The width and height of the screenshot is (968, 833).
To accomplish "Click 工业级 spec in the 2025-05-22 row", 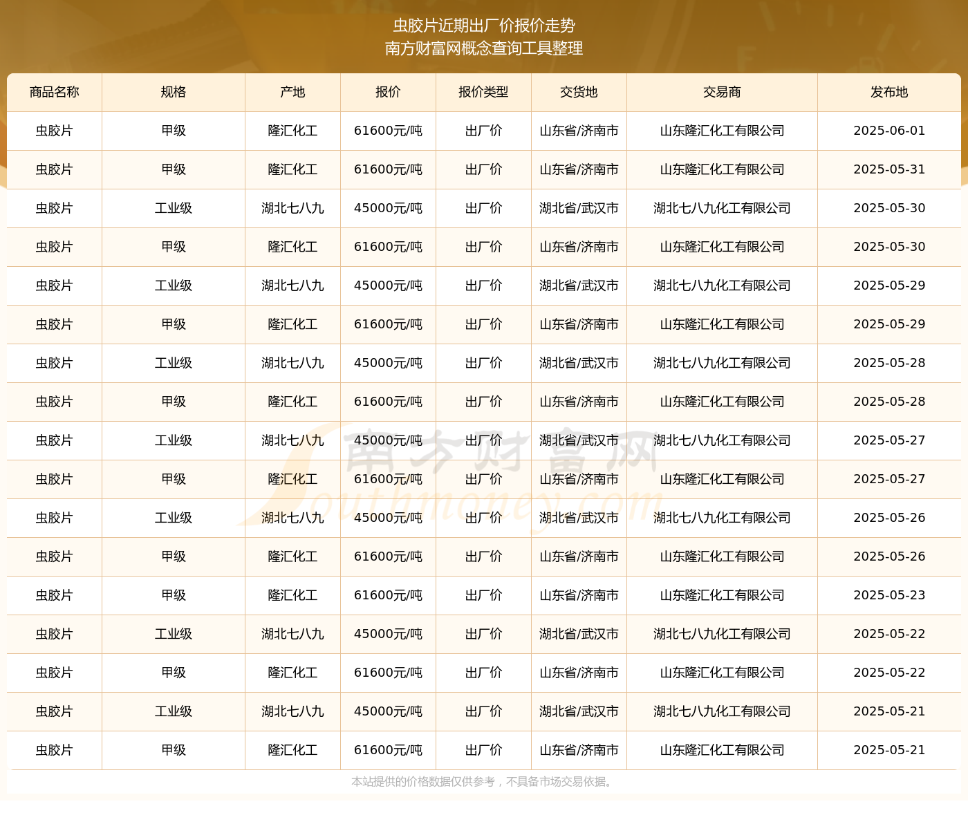I will 174,634.
